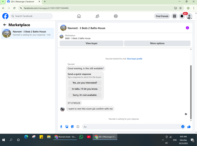
Task: Click the More options button
Action: tap(157, 43)
